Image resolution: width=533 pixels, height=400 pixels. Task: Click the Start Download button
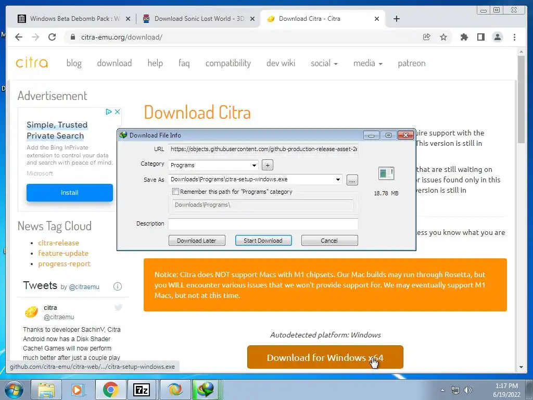click(x=263, y=241)
